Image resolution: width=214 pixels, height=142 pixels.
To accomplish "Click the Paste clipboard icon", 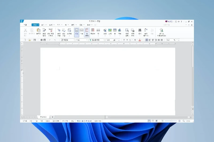I will point(38,30).
